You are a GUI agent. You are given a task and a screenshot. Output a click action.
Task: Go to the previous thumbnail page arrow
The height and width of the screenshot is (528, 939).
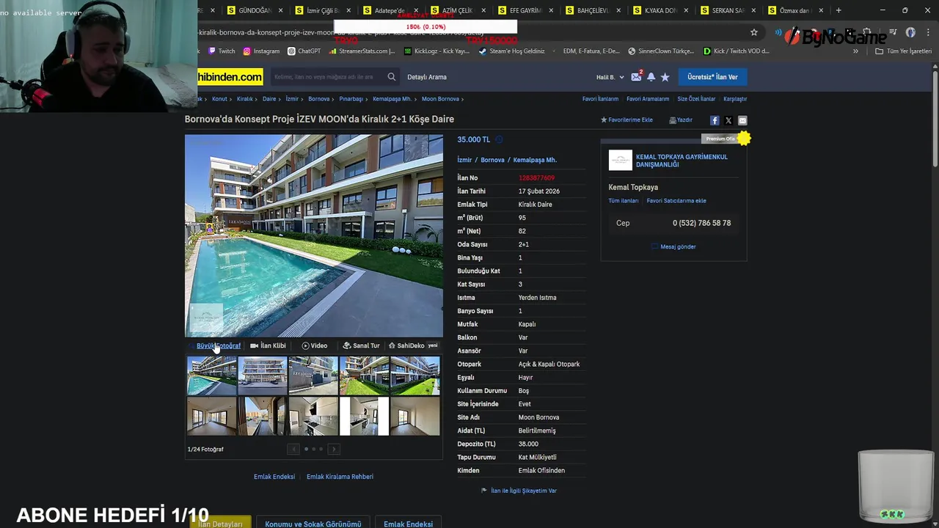pos(293,449)
